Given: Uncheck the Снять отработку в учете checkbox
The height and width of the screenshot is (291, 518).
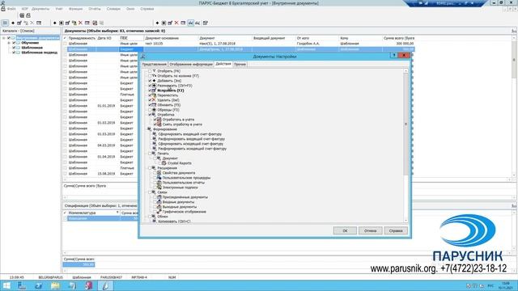Looking at the screenshot, I should click(155, 124).
